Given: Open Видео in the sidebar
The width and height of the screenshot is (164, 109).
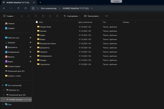Looking at the screenshot, I should (9, 61).
